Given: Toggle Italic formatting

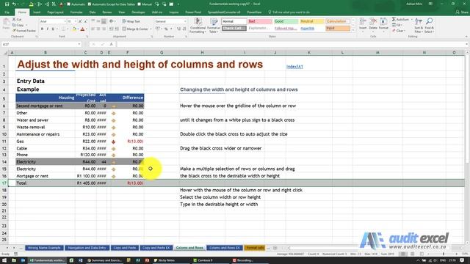Looking at the screenshot, I should [x=47, y=29].
